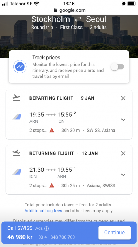138x247 pixels.
Task: Tap the google.com address bar
Action: (x=69, y=10)
